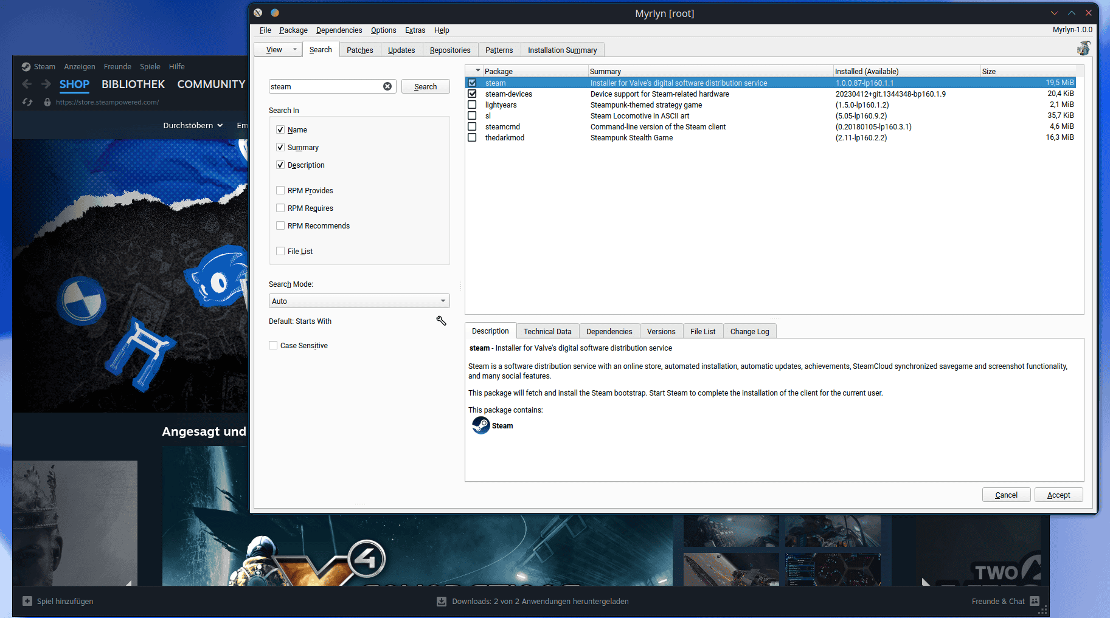Toggle the Summary search-in checkbox
Screen dimensions: 1110x618
[280, 147]
